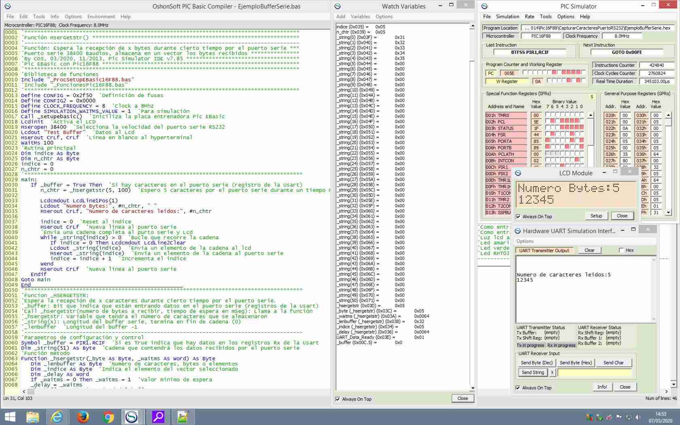Image resolution: width=680 pixels, height=425 pixels.
Task: Click the W Register label
Action: [x=507, y=81]
